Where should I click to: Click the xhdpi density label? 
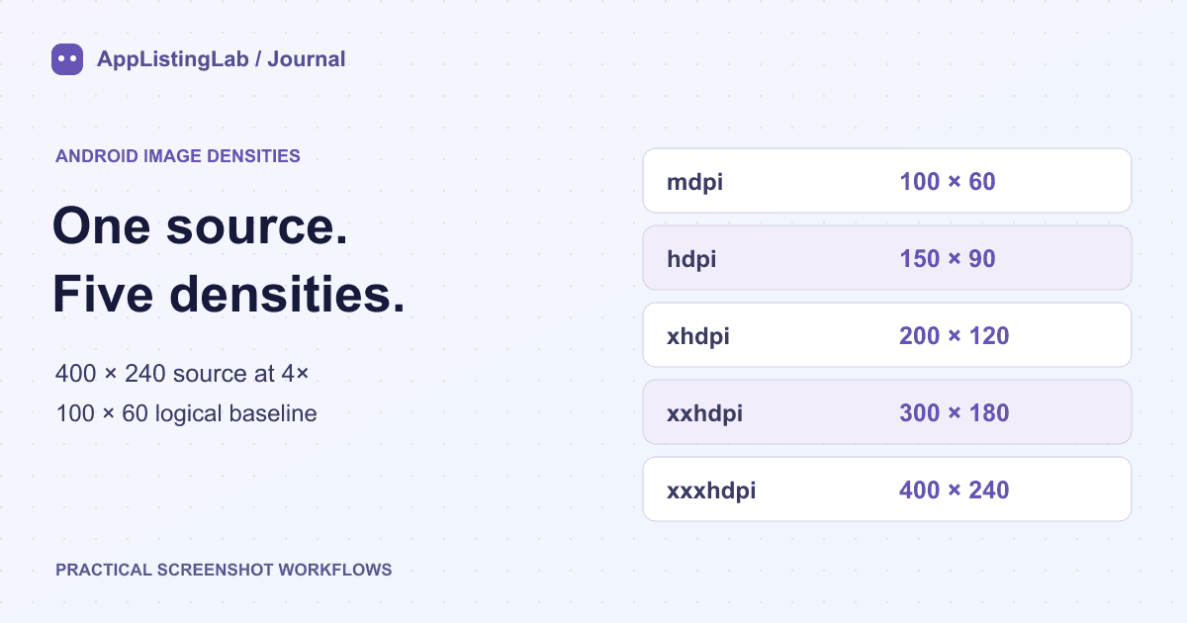pos(698,336)
